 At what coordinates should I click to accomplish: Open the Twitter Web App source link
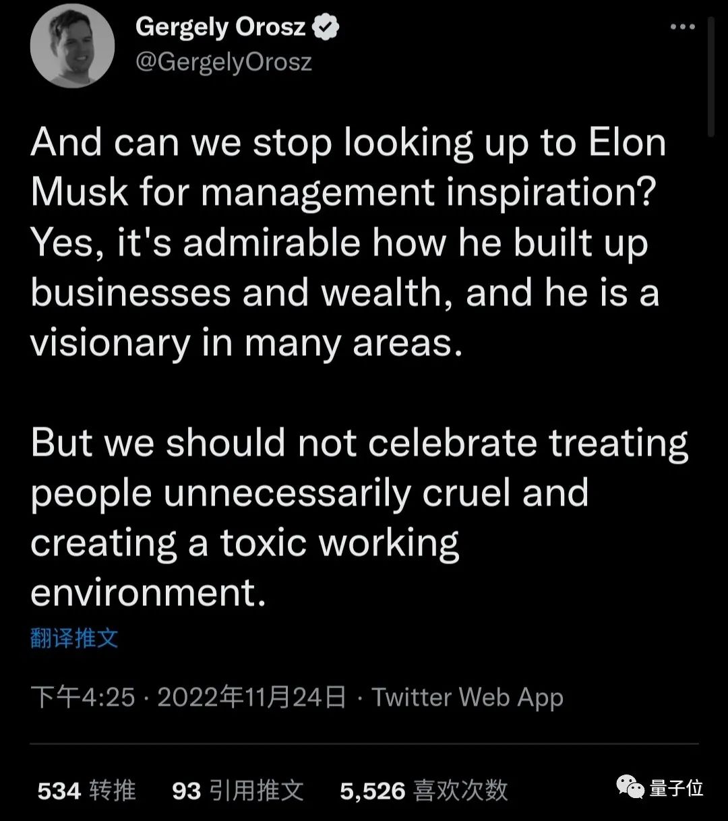pos(467,697)
